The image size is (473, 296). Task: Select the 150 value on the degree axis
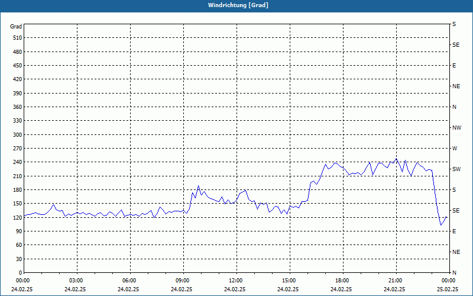[x=18, y=204]
